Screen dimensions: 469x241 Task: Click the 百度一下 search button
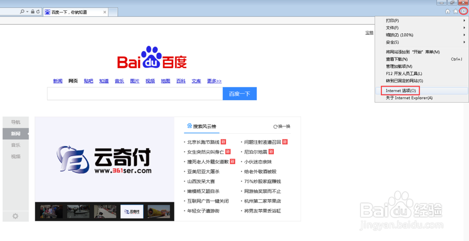click(240, 94)
